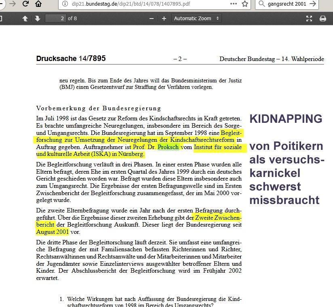Viewport: 333px width, 307px height.
Task: Zoom in on the PDF
Action: click(164, 19)
